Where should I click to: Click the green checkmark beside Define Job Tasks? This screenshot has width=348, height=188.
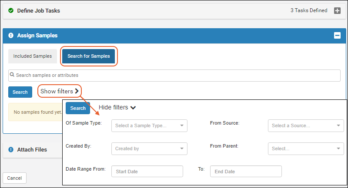click(11, 11)
